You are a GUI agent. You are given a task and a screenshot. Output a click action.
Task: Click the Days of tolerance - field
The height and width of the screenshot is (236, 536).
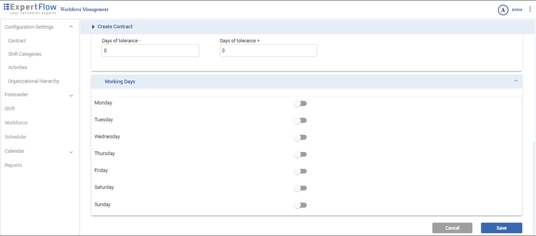click(x=150, y=51)
